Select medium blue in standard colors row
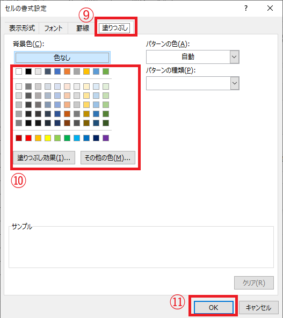Viewport: 283px width, 318px height. pyautogui.click(x=86, y=138)
